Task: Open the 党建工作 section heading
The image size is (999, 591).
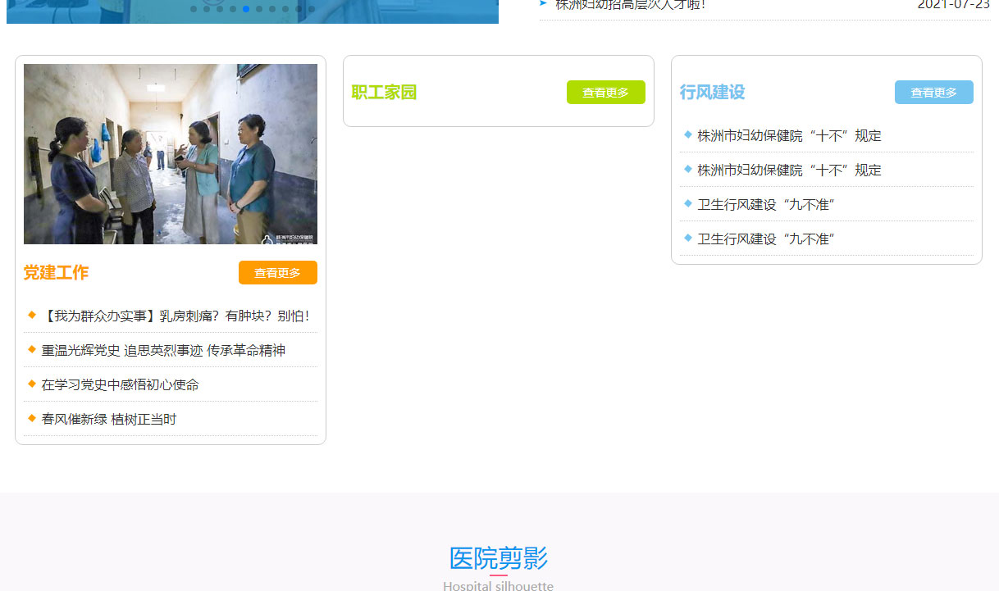Action: (56, 273)
